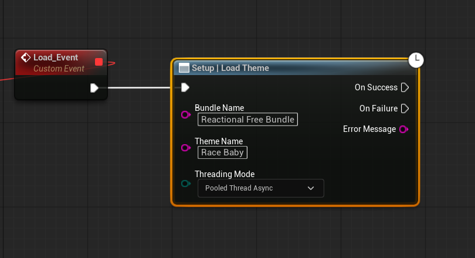Click the Reactional Free Bundle text field
The height and width of the screenshot is (258, 475).
(247, 120)
